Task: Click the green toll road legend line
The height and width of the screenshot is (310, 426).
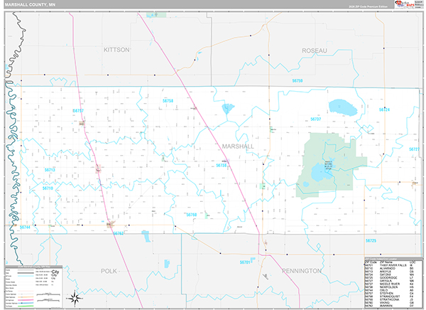Action: click(x=26, y=306)
